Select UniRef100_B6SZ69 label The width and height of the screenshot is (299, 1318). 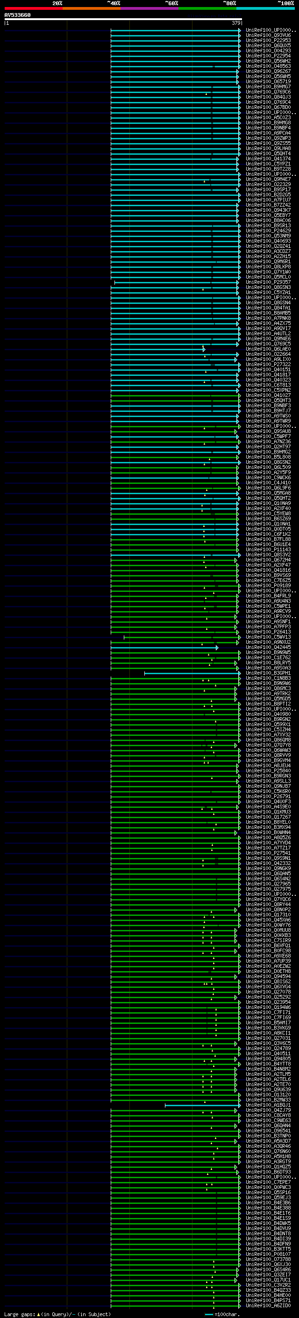pos(268,519)
